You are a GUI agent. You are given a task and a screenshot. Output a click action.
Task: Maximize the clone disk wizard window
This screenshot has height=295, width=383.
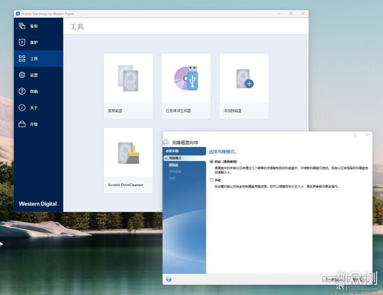[355, 135]
